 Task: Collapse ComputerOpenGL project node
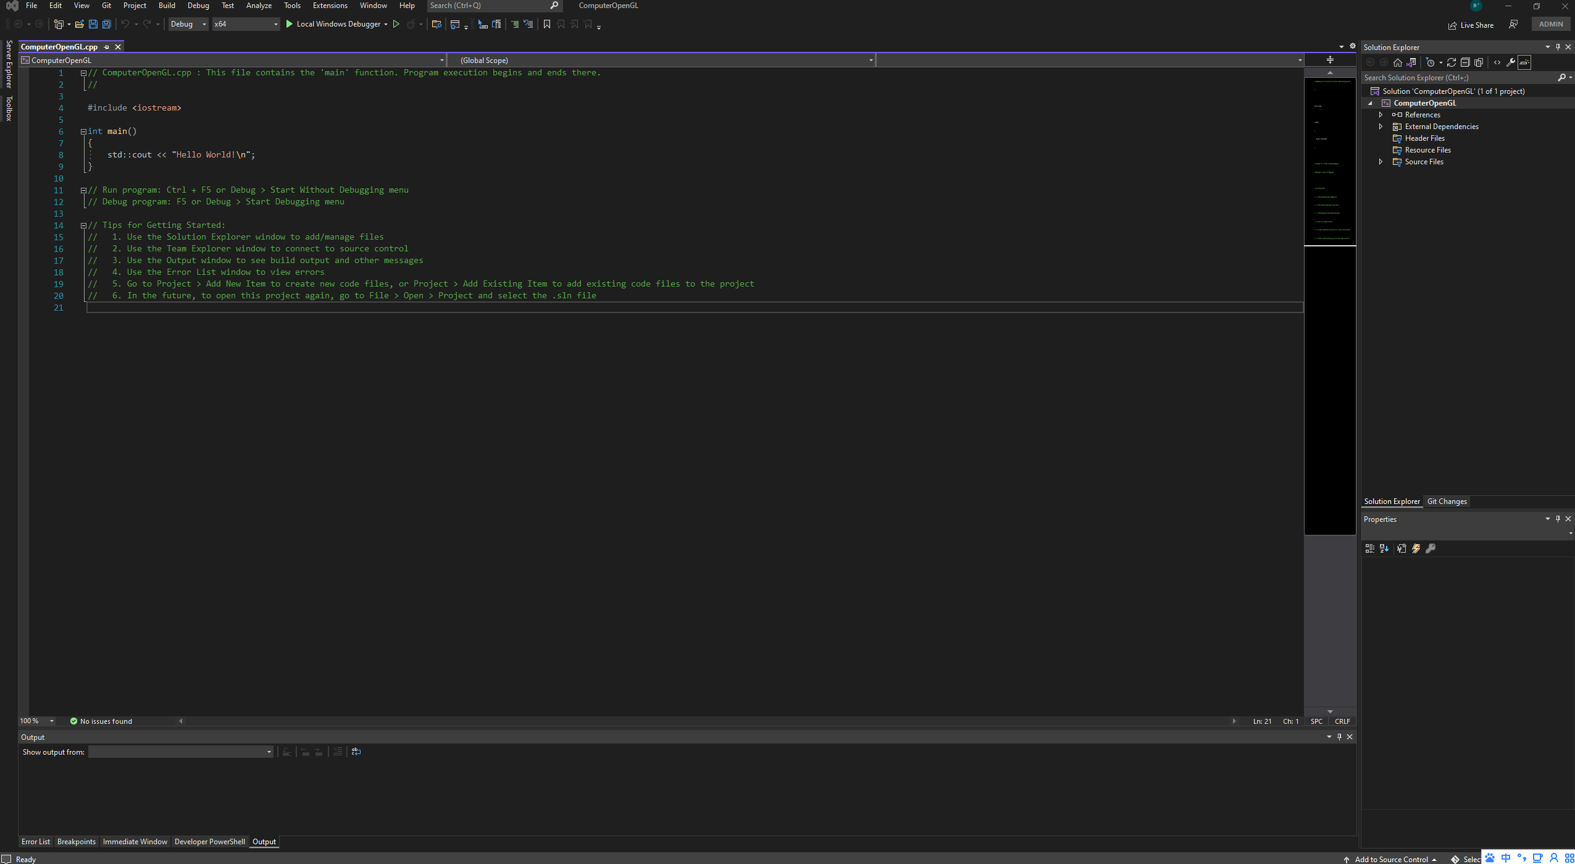click(1371, 103)
